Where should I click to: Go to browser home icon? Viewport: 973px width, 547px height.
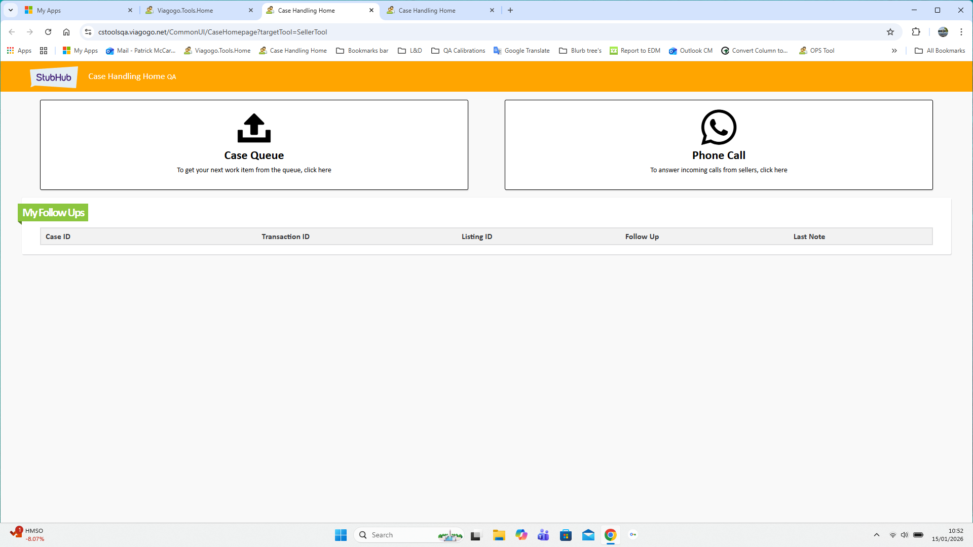[x=66, y=32]
